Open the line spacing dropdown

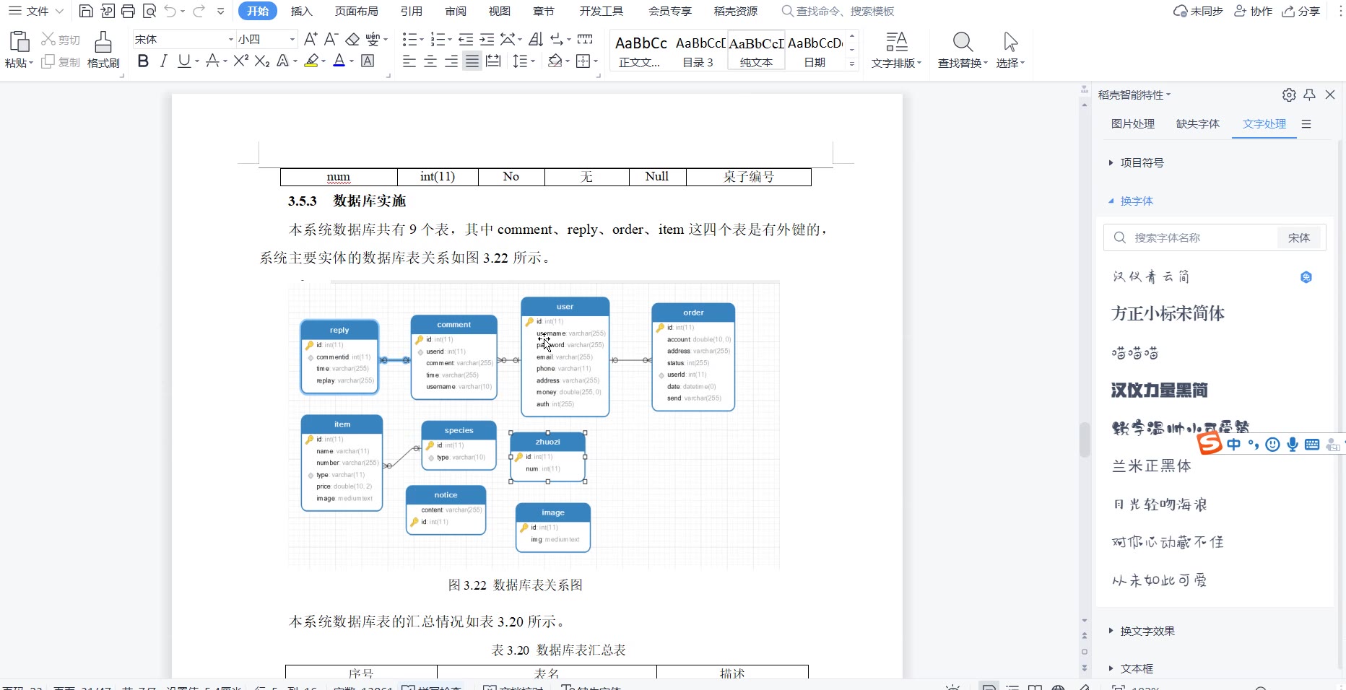coord(533,61)
